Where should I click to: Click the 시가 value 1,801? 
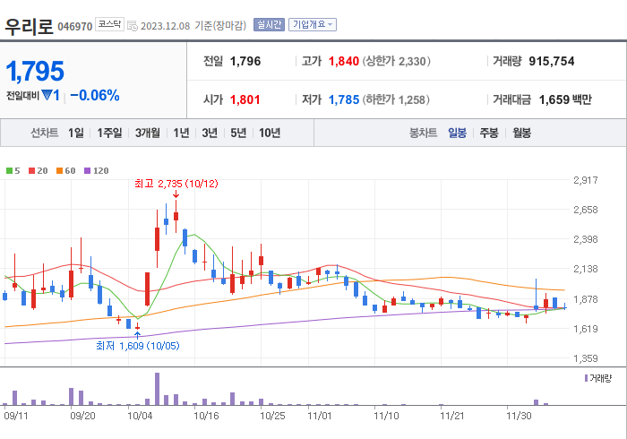click(245, 99)
